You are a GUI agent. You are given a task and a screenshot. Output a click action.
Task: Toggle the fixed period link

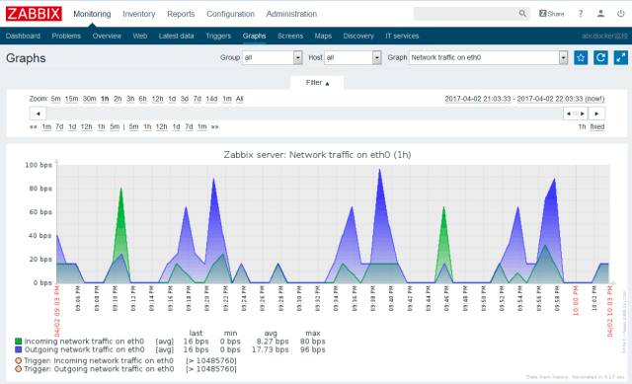597,127
